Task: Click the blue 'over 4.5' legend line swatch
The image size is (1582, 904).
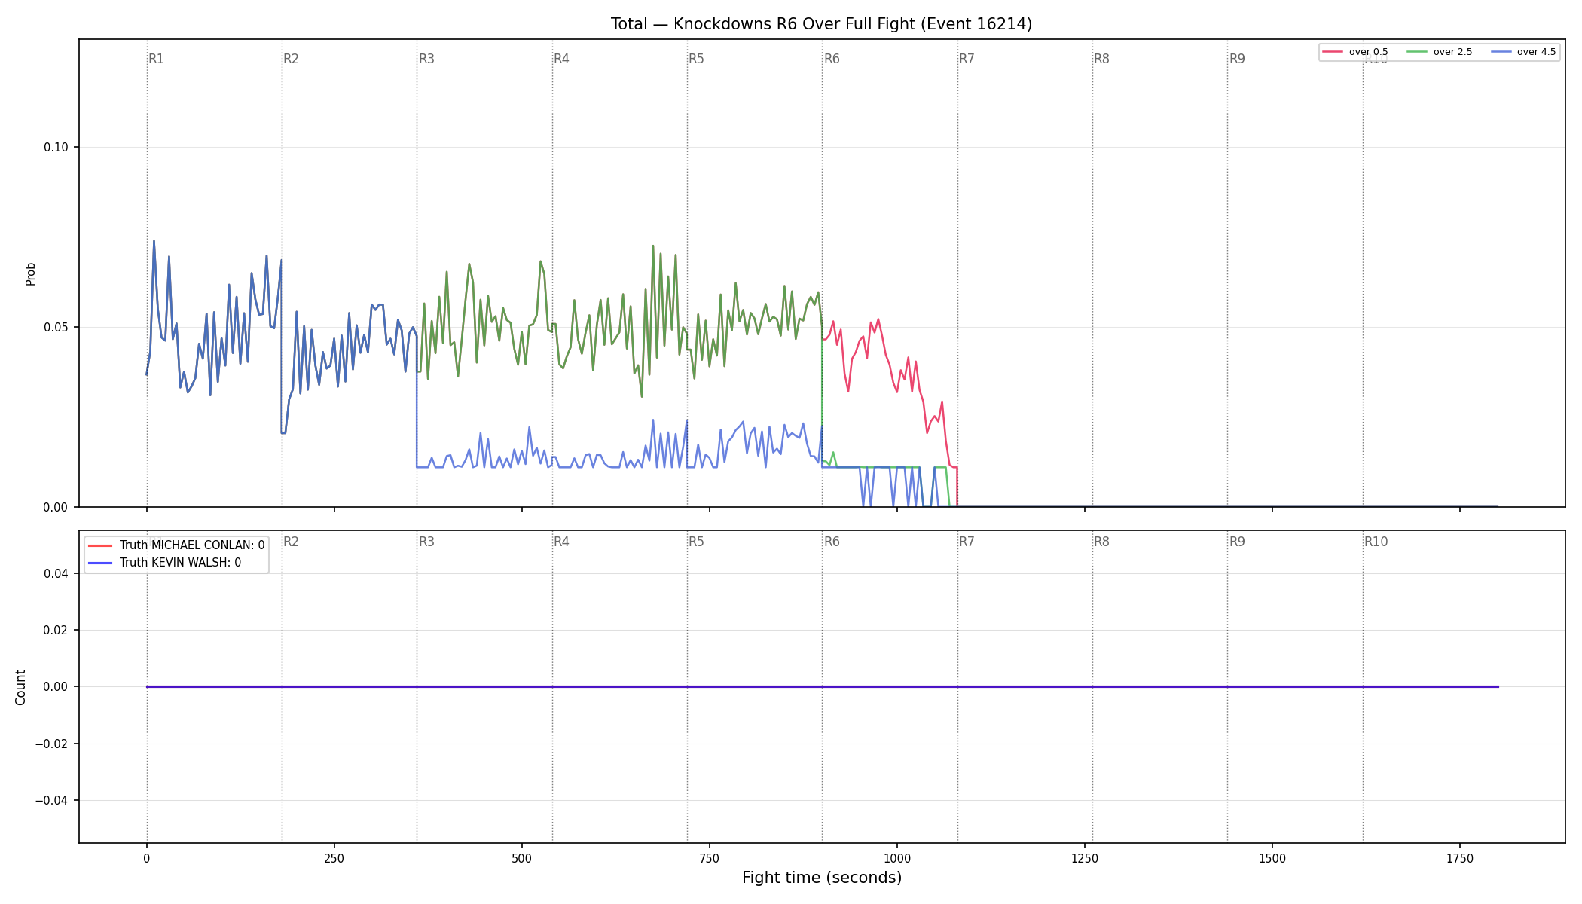Action: click(1501, 52)
